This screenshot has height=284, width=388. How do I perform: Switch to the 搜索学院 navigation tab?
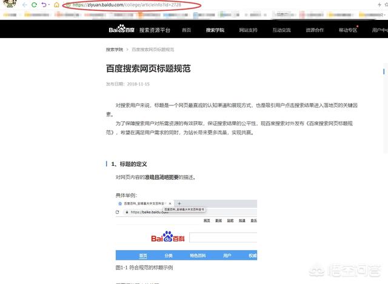[215, 30]
